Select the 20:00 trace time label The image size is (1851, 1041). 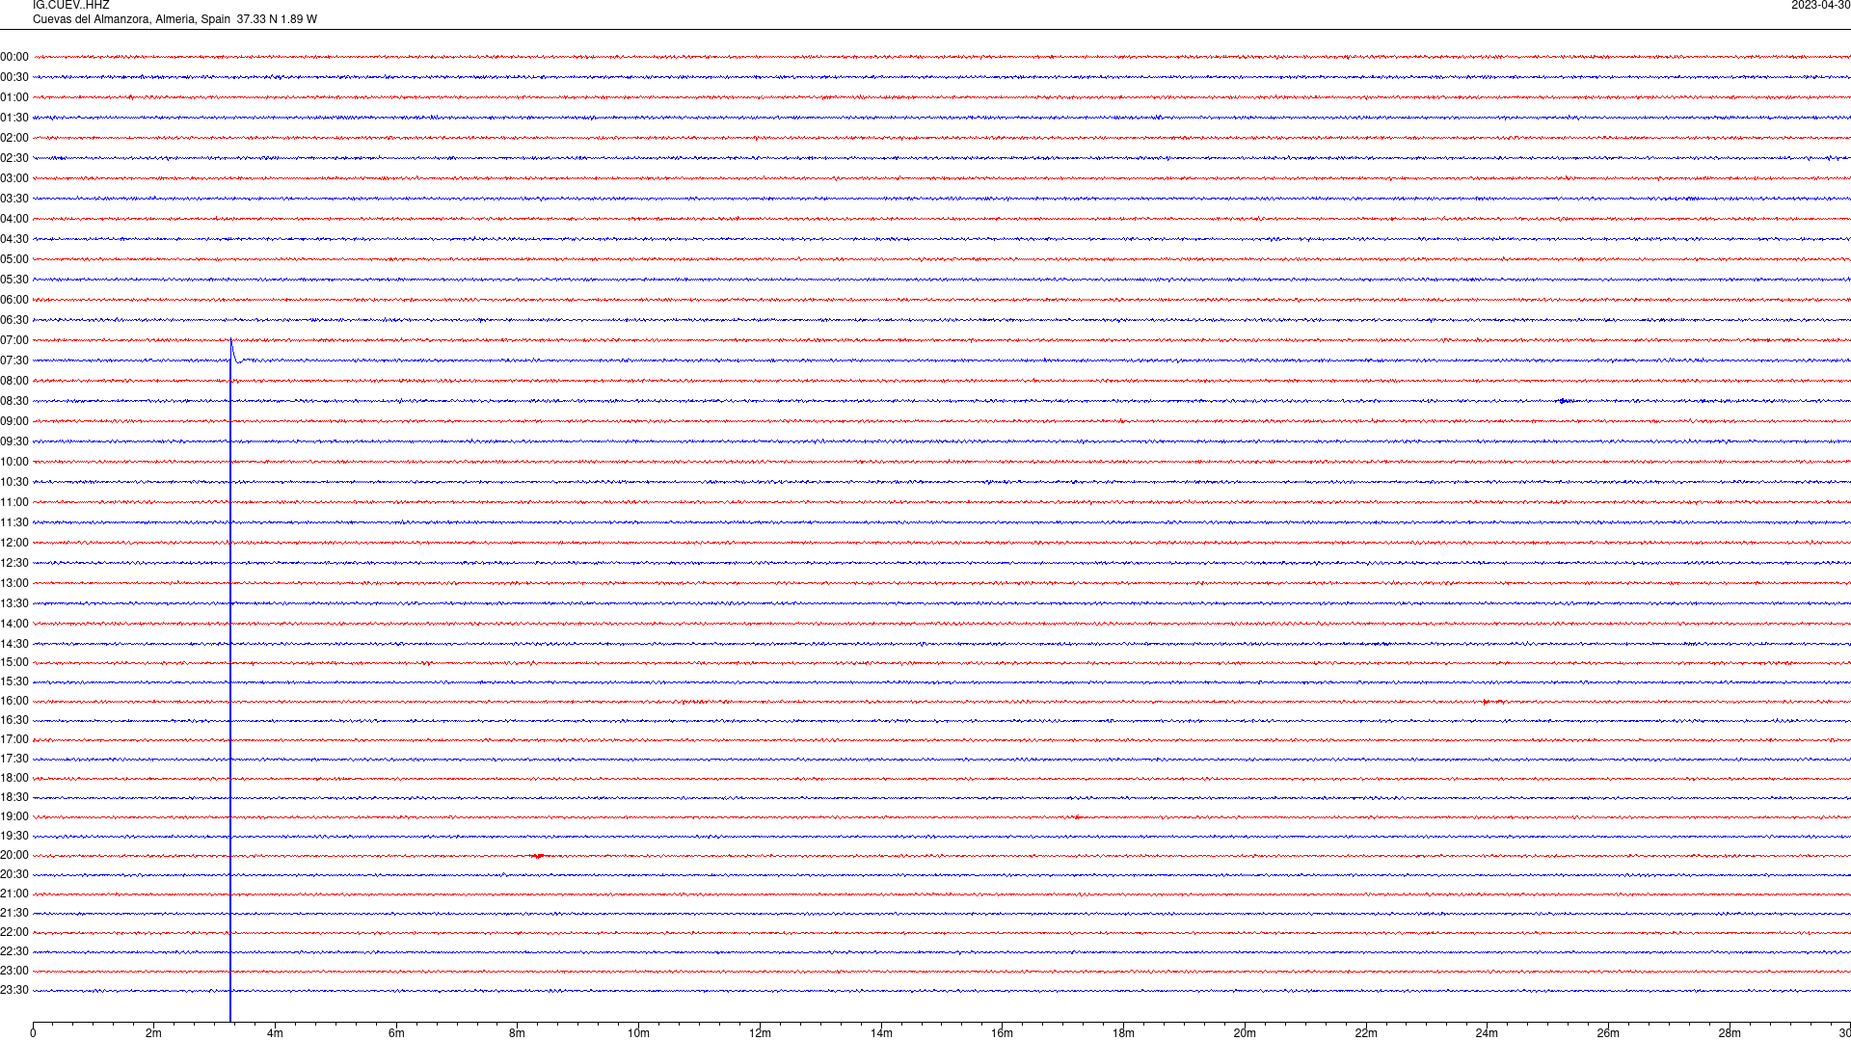coord(14,855)
